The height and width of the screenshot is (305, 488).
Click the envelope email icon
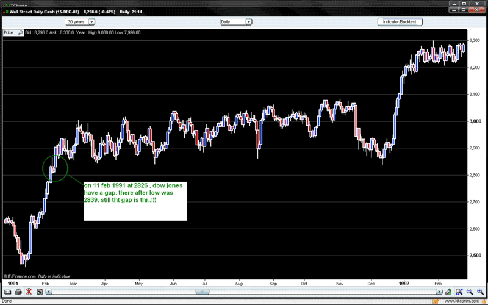[x=7, y=292]
